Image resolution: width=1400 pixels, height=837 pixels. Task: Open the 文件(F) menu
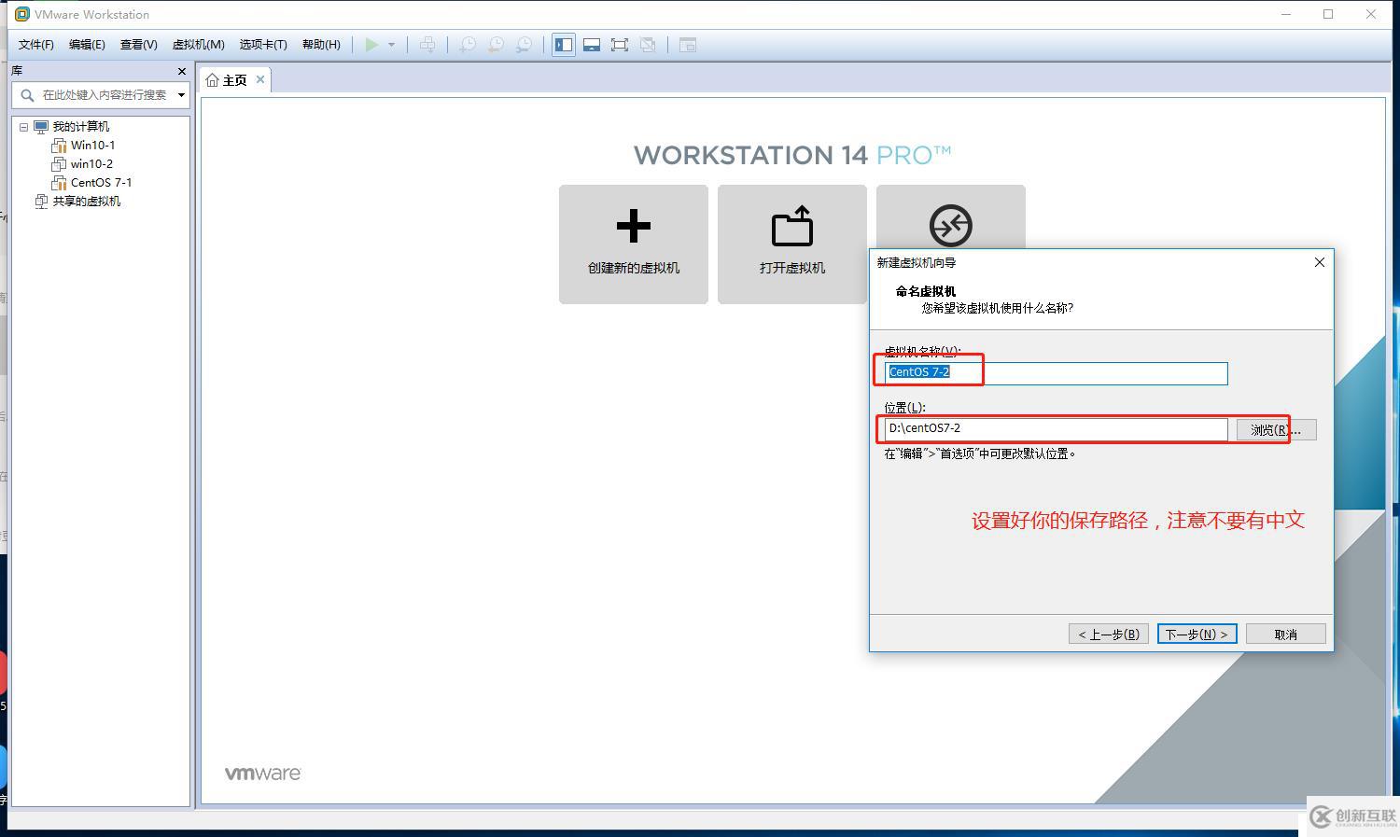click(x=36, y=45)
